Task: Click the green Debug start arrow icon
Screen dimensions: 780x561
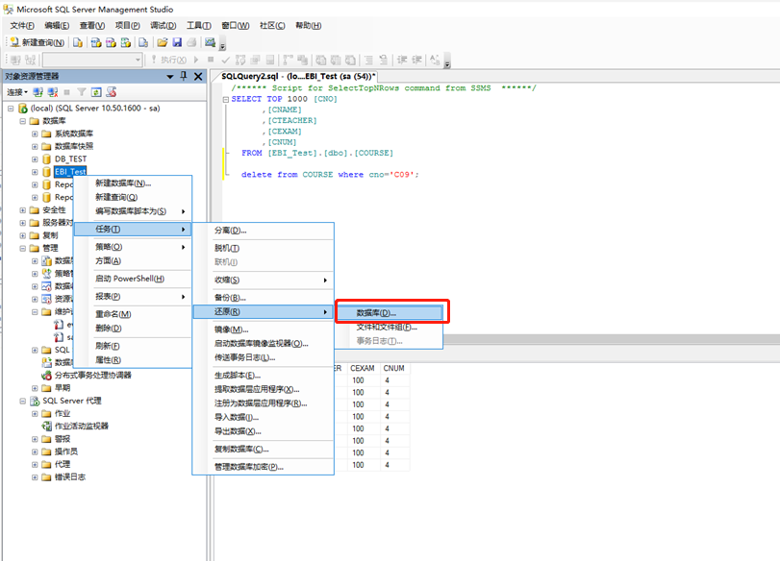Action: pos(194,58)
